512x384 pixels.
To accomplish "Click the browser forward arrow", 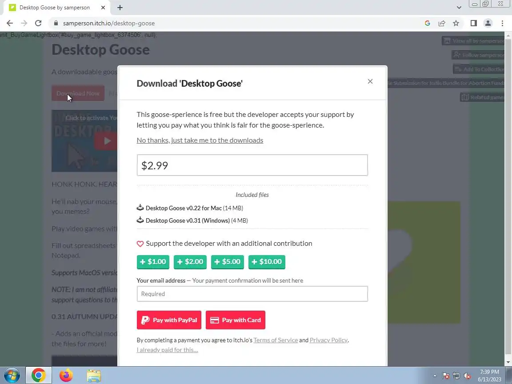I will pyautogui.click(x=24, y=23).
